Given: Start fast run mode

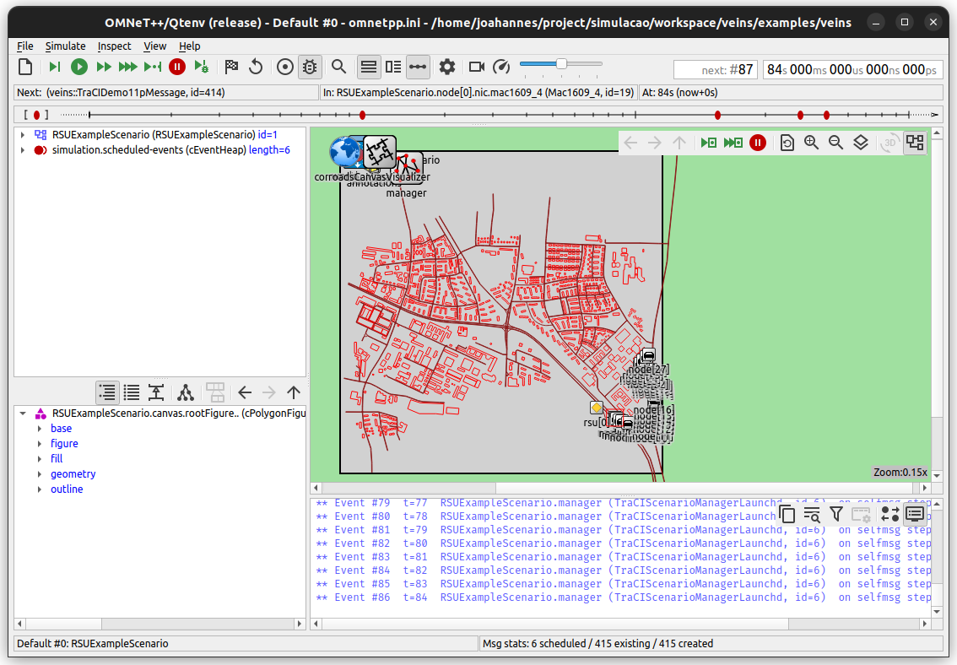Looking at the screenshot, I should tap(104, 68).
